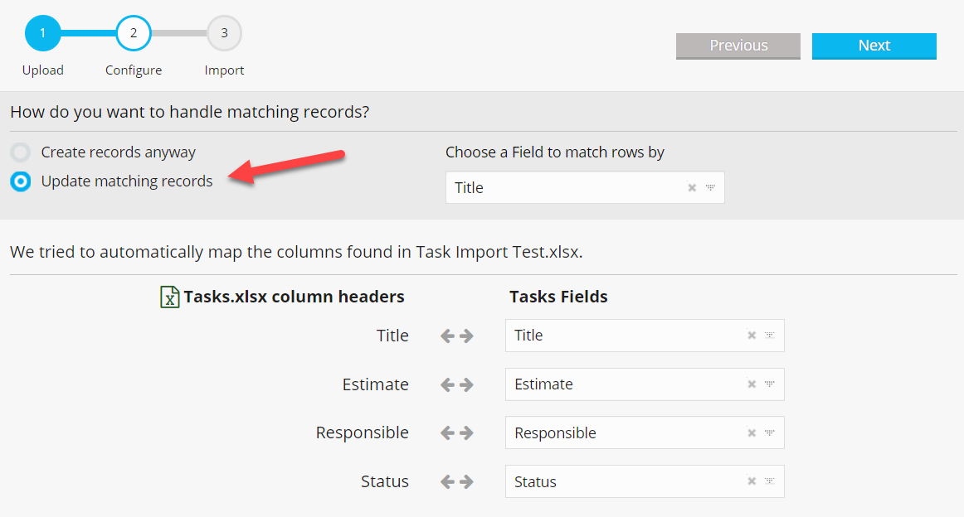Clear the Status mapping using x icon

(752, 481)
